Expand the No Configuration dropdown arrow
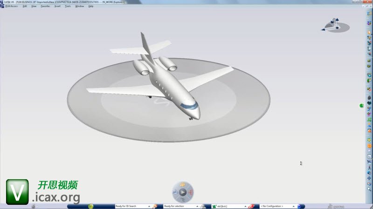 click(294, 206)
